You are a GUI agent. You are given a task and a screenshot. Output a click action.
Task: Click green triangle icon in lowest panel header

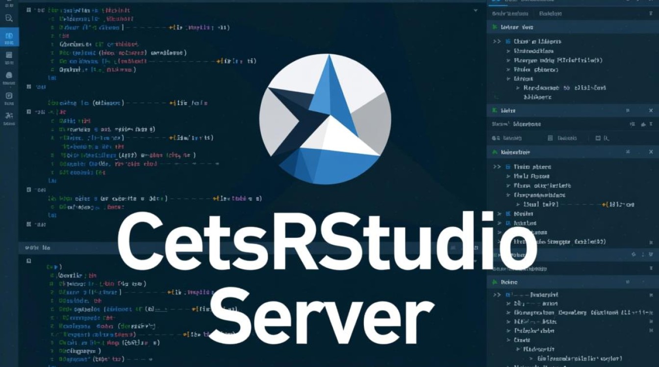(x=495, y=282)
